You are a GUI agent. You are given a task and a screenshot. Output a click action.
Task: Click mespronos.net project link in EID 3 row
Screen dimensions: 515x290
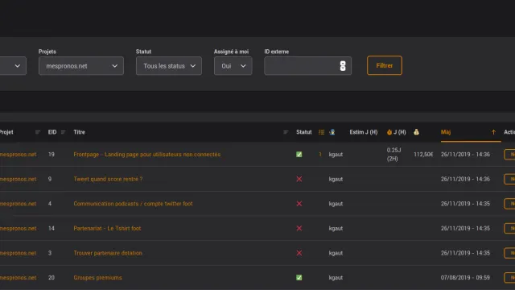(18, 253)
